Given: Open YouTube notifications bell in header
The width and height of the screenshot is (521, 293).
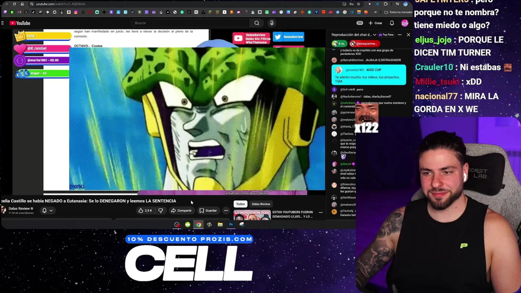Looking at the screenshot, I should click(x=392, y=23).
